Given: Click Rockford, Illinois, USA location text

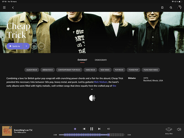Looking at the screenshot, I should pyautogui.click(x=153, y=81).
